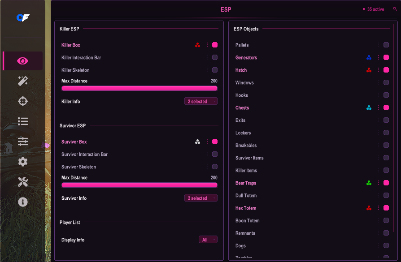Disable Hex Totem toggle
This screenshot has height=262, width=401.
coord(386,208)
